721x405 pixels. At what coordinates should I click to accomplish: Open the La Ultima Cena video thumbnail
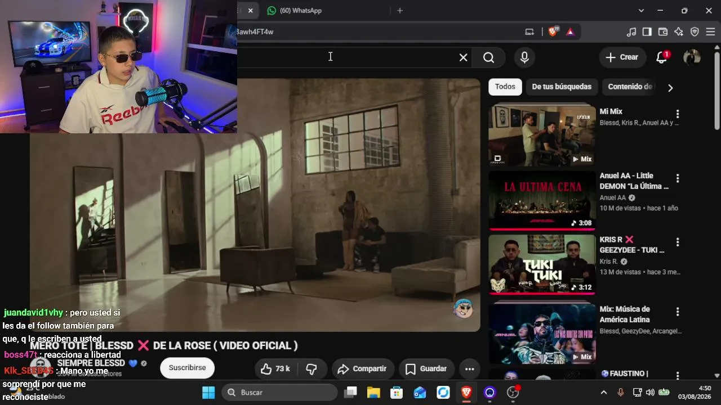(542, 201)
